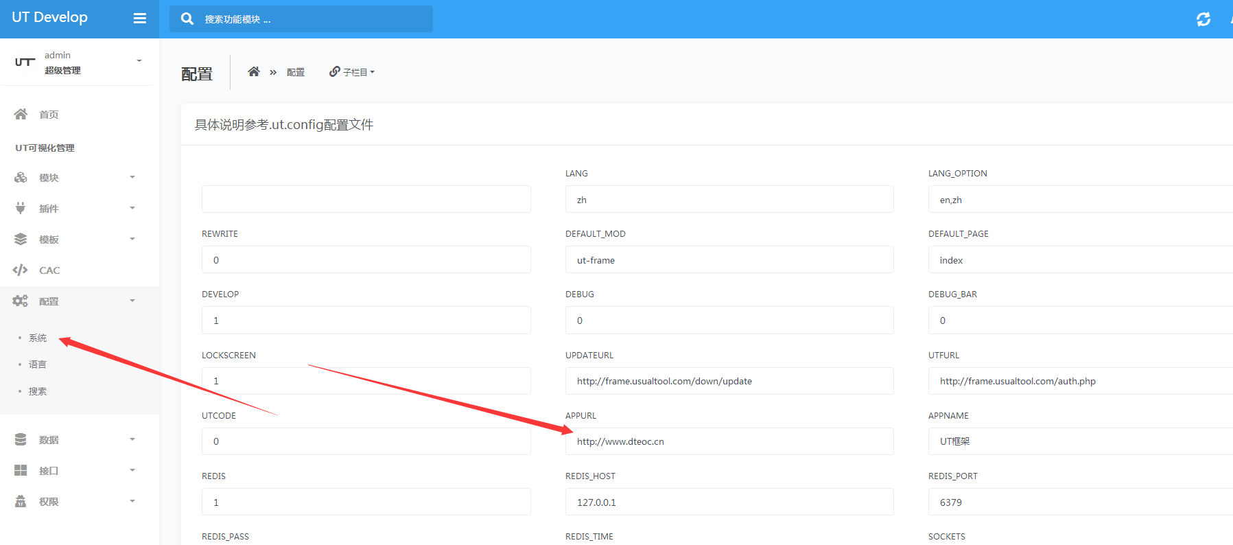The width and height of the screenshot is (1233, 545).
Task: Click the CAC code icon in sidebar
Action: click(21, 270)
